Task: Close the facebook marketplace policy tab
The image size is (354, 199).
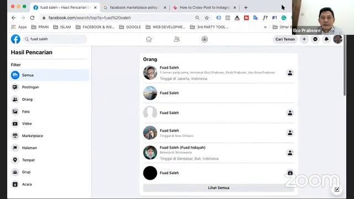Action: [x=165, y=7]
